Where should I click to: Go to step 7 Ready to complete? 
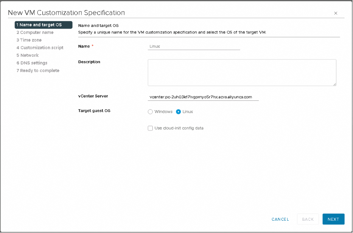coord(38,71)
